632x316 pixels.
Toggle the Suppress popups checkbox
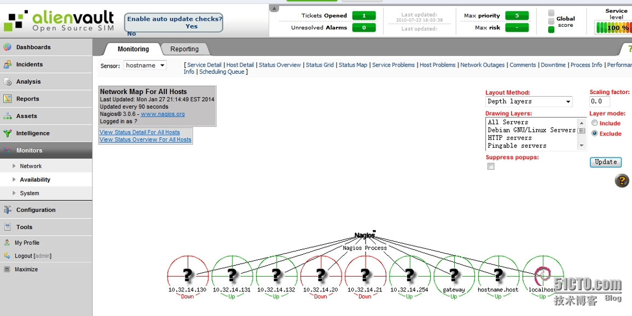pyautogui.click(x=490, y=166)
